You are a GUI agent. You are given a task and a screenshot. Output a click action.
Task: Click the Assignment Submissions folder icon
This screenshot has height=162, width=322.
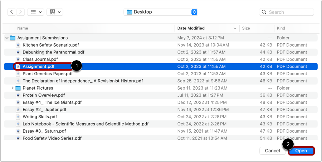pyautogui.click(x=13, y=38)
